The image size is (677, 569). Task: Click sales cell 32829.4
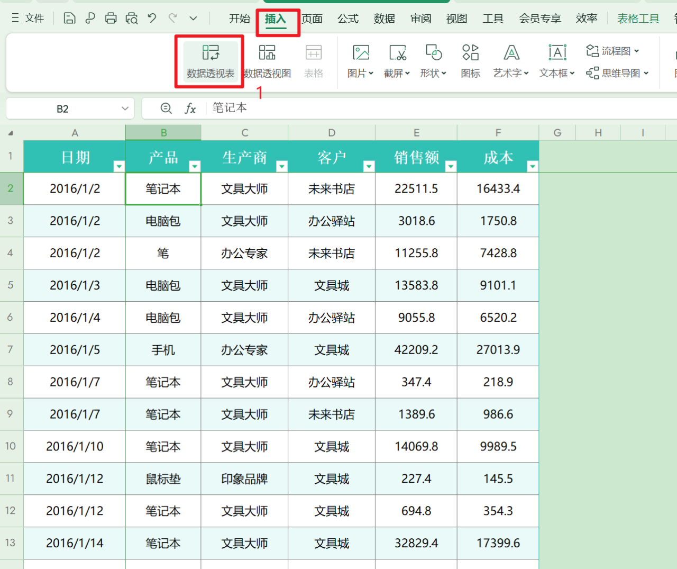(416, 543)
